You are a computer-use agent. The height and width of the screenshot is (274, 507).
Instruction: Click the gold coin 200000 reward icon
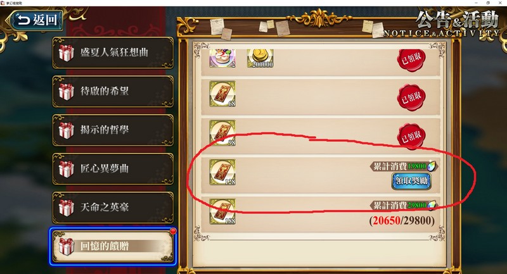click(260, 58)
